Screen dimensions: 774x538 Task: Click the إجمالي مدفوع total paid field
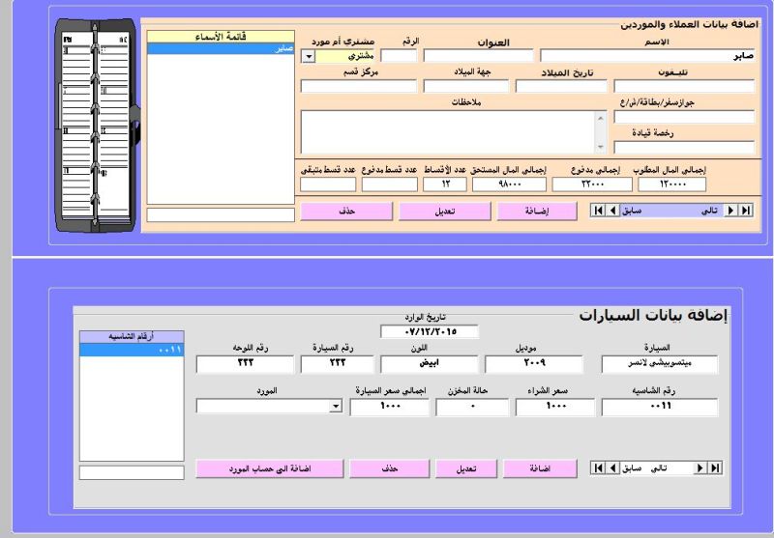coord(592,184)
